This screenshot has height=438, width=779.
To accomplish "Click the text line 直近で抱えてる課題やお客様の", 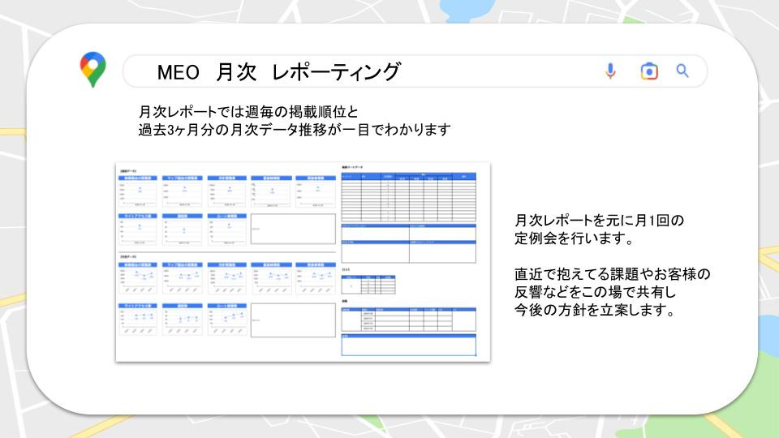I will click(612, 274).
